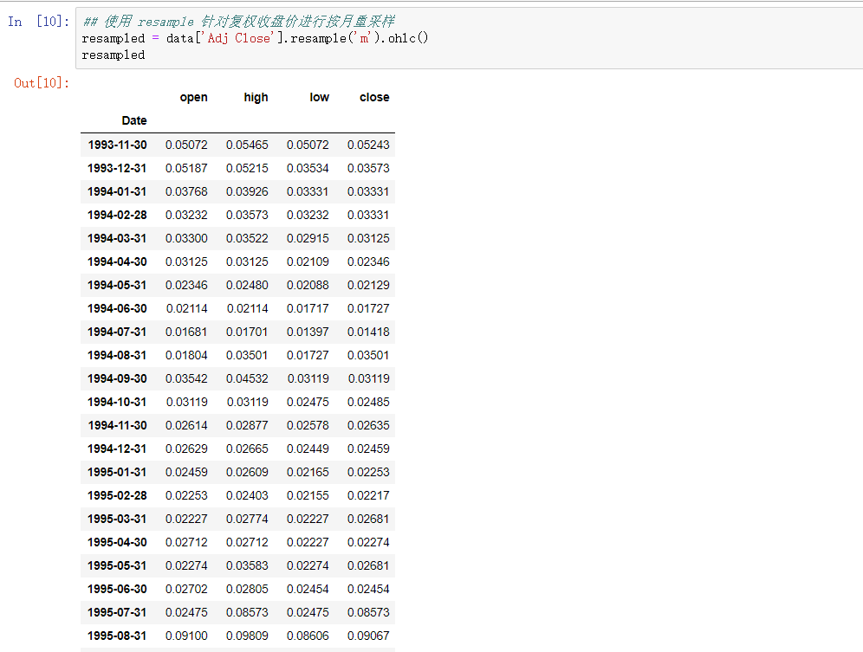Click the 'Date' index header
This screenshot has width=863, height=652.
coord(134,120)
